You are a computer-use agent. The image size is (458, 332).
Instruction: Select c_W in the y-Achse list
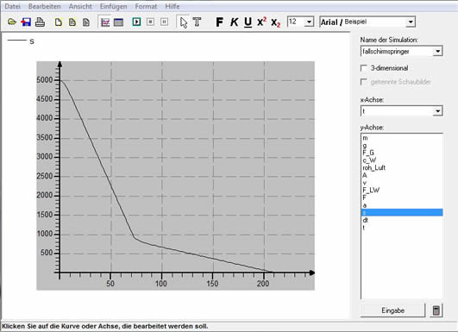click(402, 160)
